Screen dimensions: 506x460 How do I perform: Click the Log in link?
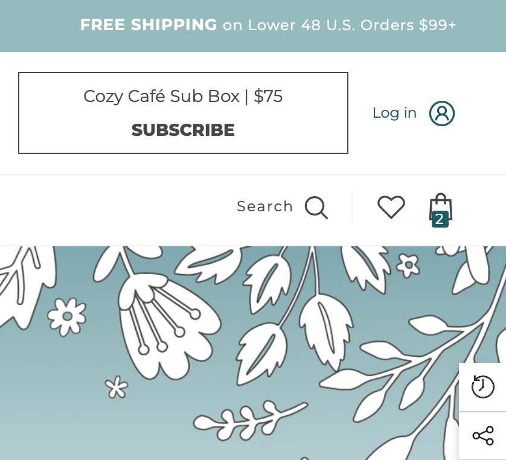coord(394,113)
